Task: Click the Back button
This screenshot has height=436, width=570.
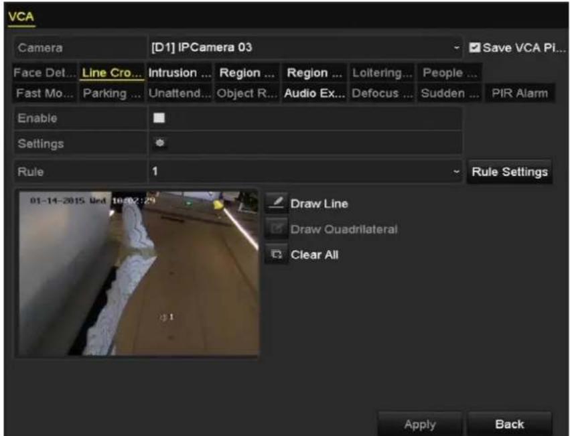Action: (509, 424)
